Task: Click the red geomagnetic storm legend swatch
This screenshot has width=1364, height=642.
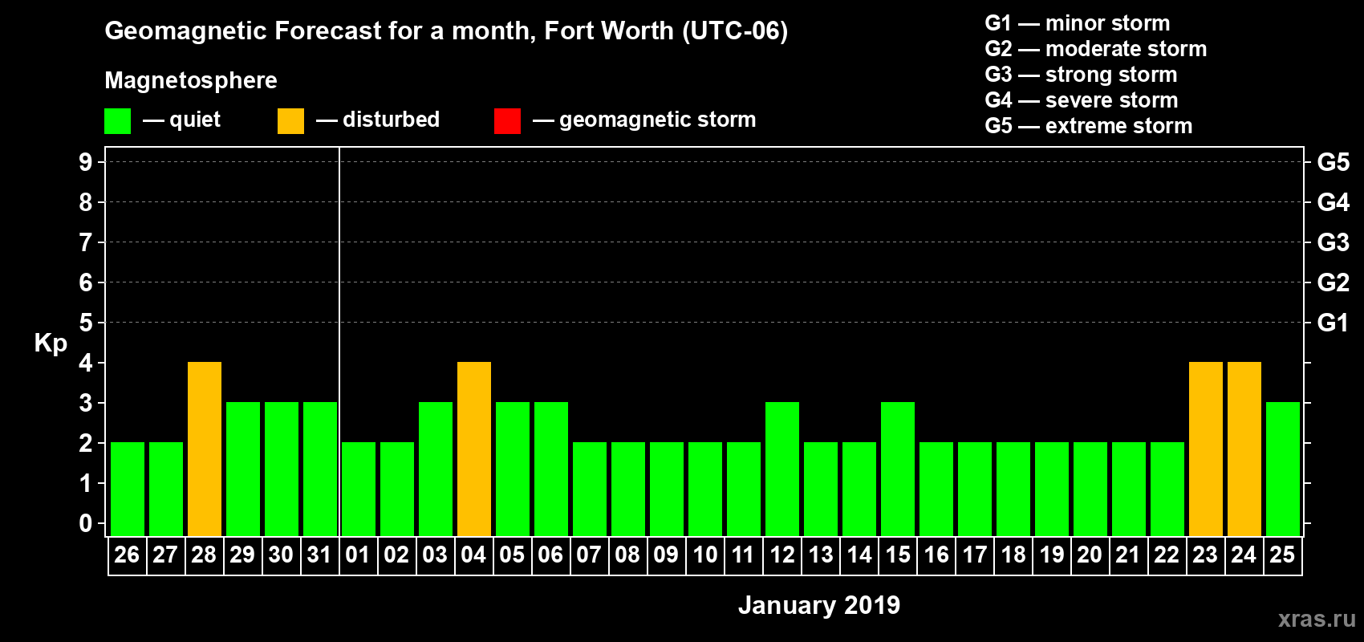Action: pos(507,121)
